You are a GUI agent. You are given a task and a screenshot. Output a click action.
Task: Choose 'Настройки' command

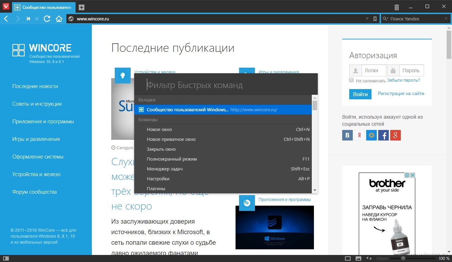click(223, 179)
